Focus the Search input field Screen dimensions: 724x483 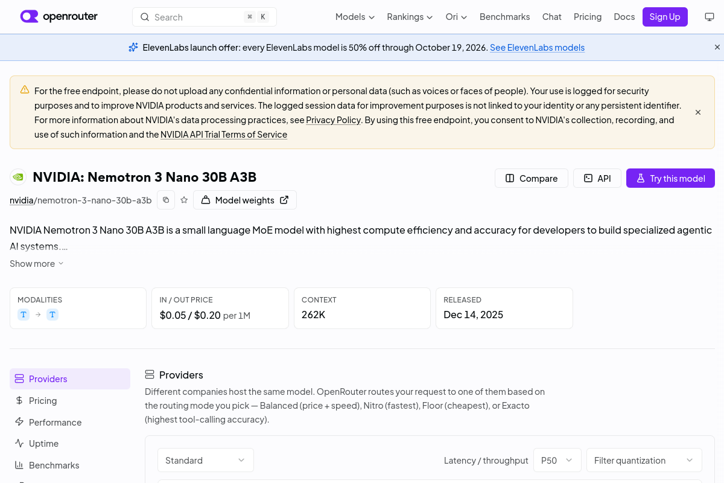(205, 17)
